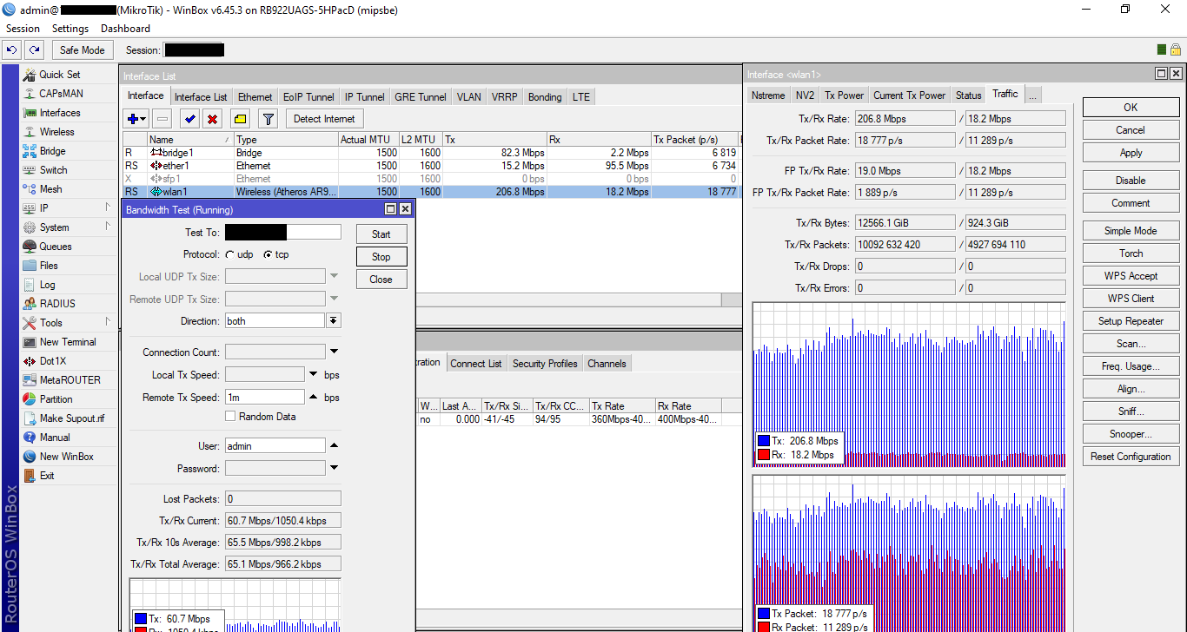Screen dimensions: 1187x632
Task: Click Detect Internet button
Action: click(x=324, y=119)
